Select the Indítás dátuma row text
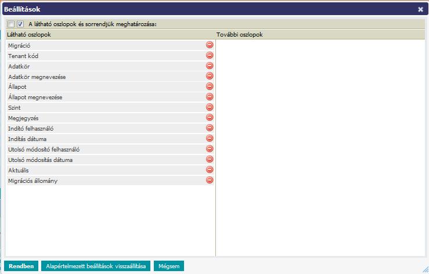429x274 pixels. pos(27,139)
